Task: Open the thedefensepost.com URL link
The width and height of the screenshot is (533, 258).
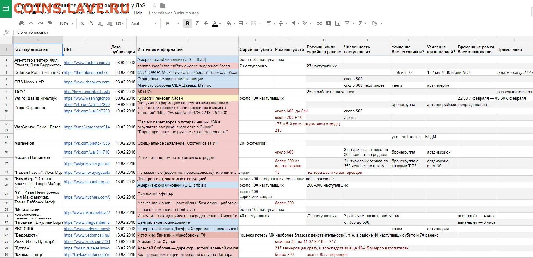Action: pos(87,73)
